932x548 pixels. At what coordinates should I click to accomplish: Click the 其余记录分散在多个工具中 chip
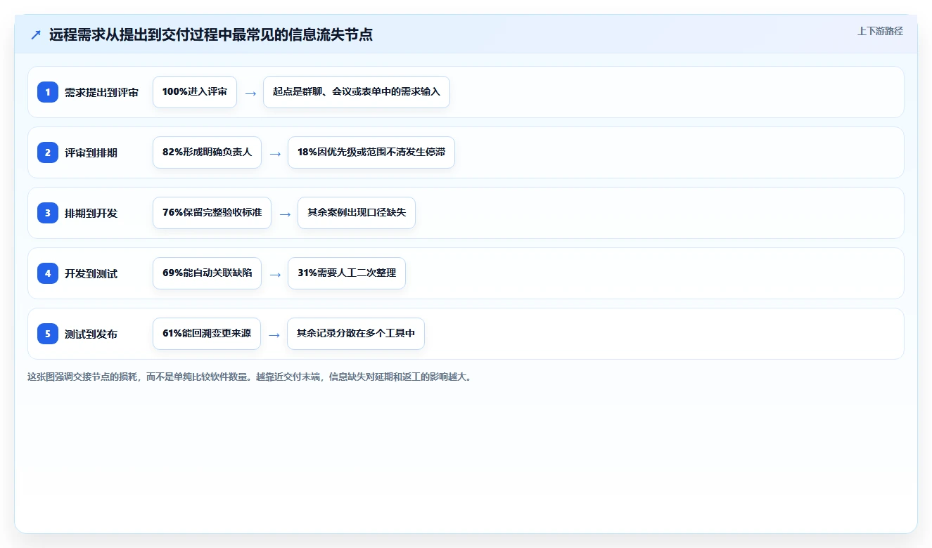point(356,334)
